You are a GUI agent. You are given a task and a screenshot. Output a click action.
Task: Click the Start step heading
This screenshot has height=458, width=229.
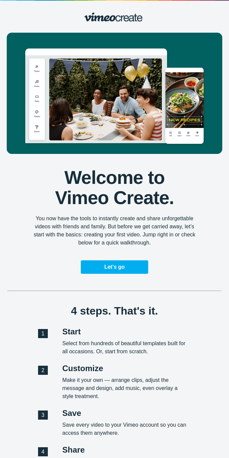click(x=71, y=332)
